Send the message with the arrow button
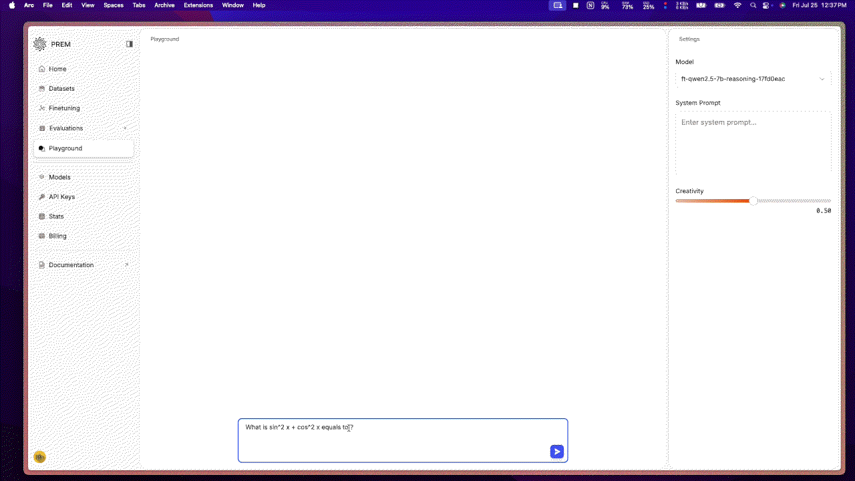Screen dimensions: 855x481 tap(557, 452)
